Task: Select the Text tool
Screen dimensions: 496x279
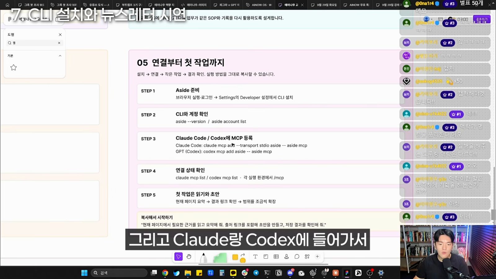Action: click(x=255, y=257)
